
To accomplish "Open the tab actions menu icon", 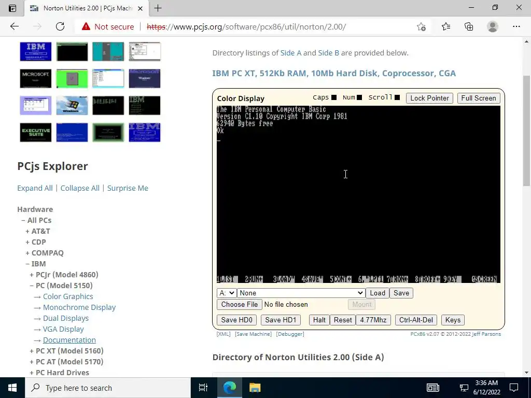I will (x=12, y=8).
